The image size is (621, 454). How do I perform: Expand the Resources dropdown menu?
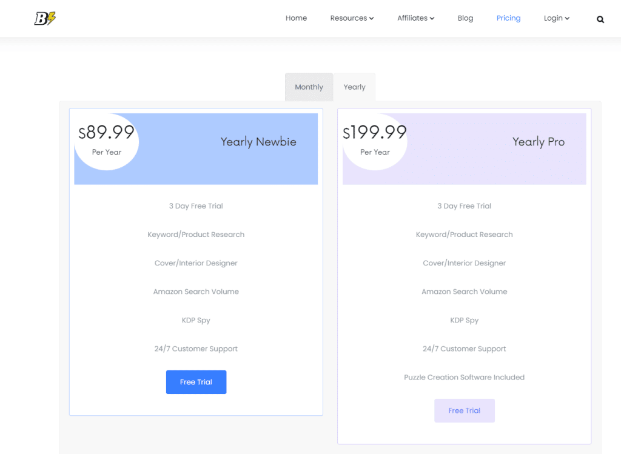pyautogui.click(x=352, y=18)
